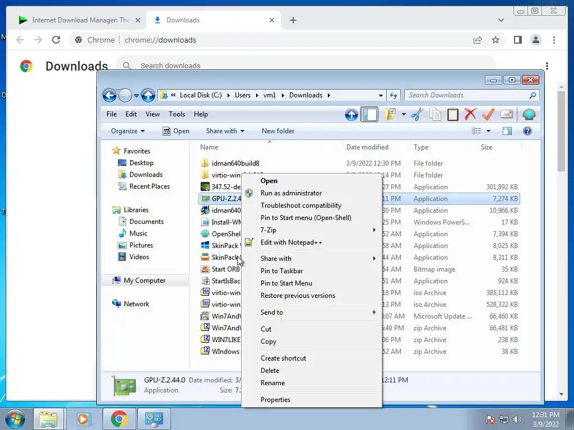
Task: Switch to Internet Download Manager tab
Action: (x=80, y=20)
